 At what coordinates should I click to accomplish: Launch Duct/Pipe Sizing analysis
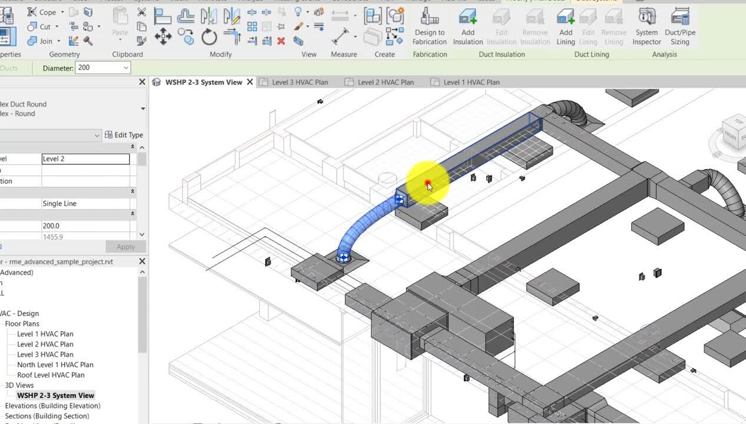click(x=679, y=26)
